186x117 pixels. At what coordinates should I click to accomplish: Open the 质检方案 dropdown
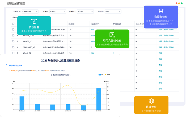click(30, 11)
